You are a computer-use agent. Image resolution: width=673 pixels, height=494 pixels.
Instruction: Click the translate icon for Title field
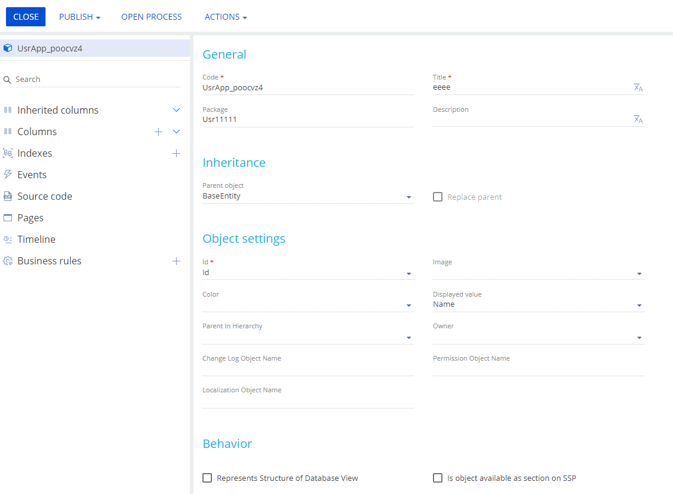[638, 87]
